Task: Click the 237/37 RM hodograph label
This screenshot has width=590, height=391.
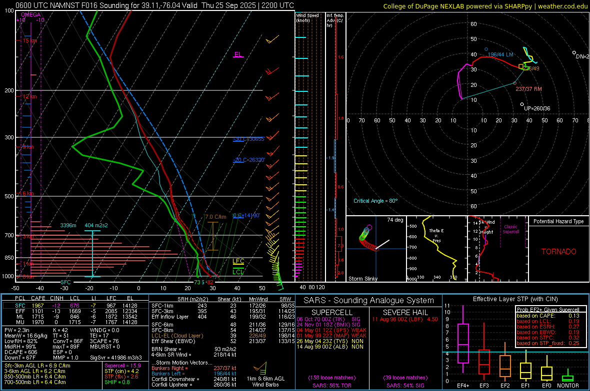Action: click(x=528, y=89)
